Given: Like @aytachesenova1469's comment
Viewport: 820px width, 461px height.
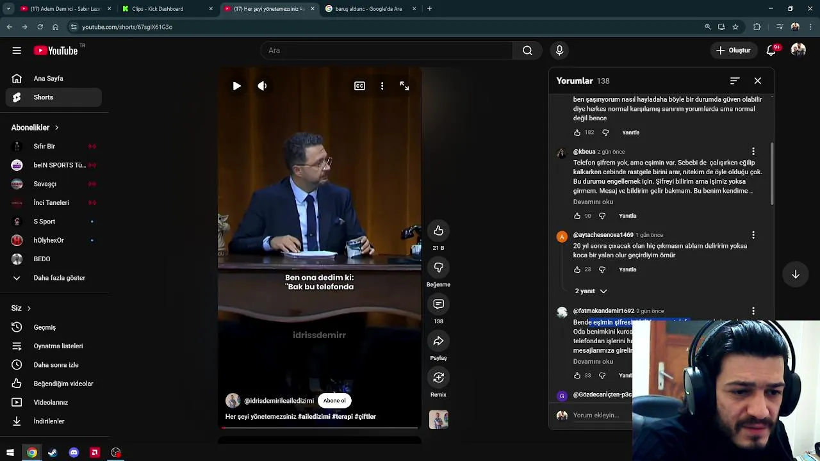Looking at the screenshot, I should (x=577, y=270).
